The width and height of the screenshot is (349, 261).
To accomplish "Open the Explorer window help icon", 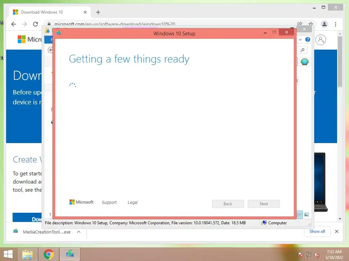I will pos(308,39).
